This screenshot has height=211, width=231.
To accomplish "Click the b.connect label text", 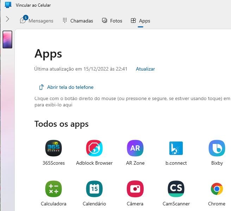I will [x=176, y=163].
